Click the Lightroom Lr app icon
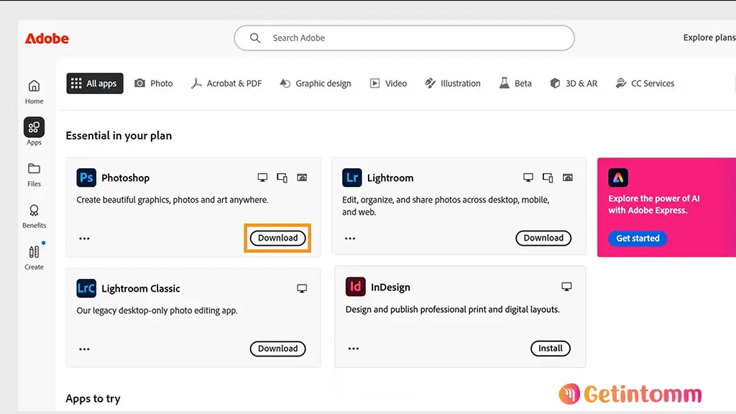Image resolution: width=736 pixels, height=414 pixels. (352, 178)
